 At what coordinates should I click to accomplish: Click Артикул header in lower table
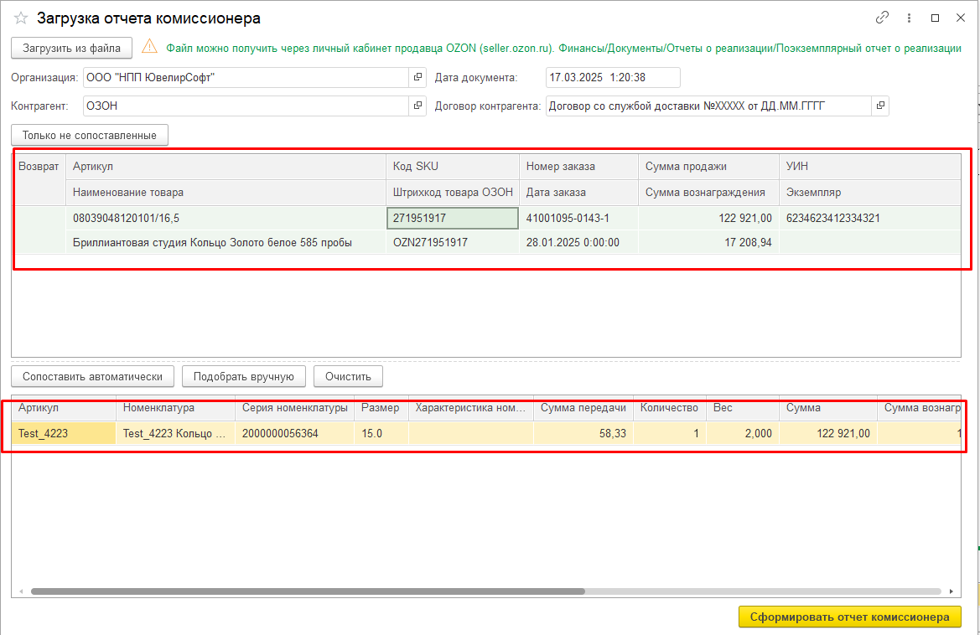tap(63, 408)
